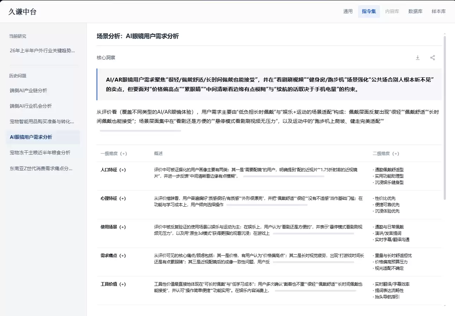Switch to the 指令集 tab
Viewport: 455px width, 316px height.
tap(369, 11)
